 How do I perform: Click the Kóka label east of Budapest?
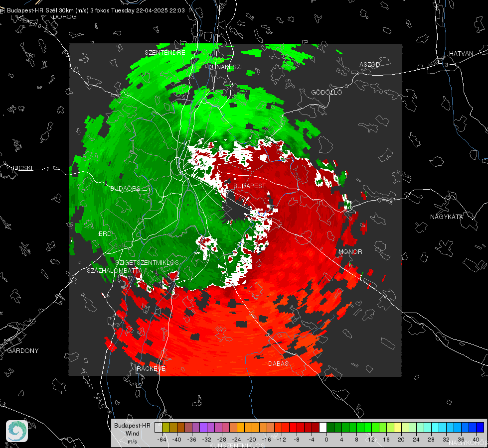[402, 175]
